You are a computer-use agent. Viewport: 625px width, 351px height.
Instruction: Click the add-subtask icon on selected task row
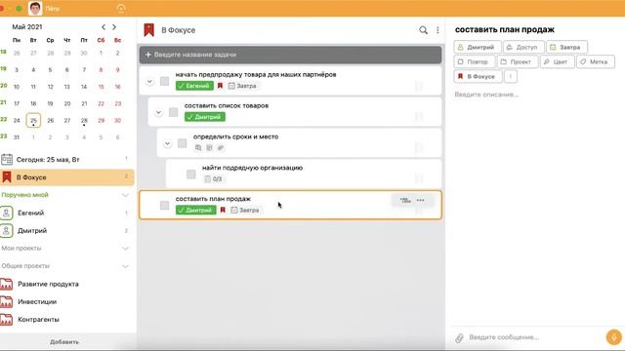coord(405,200)
